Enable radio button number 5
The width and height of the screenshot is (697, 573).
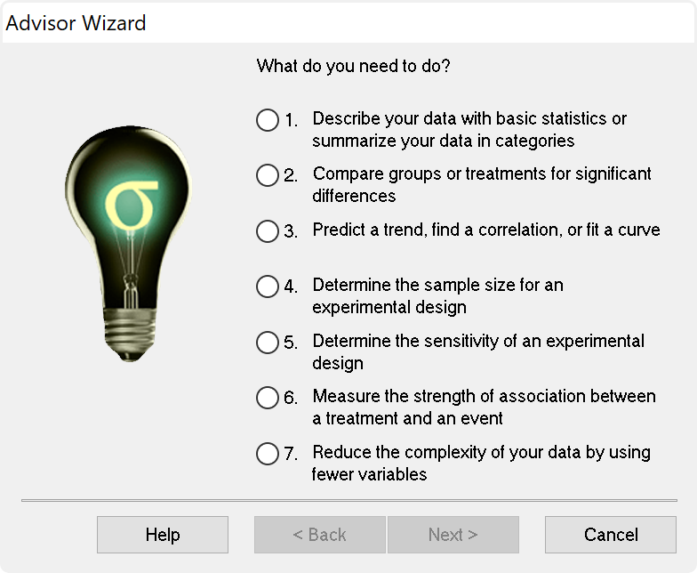click(x=267, y=343)
